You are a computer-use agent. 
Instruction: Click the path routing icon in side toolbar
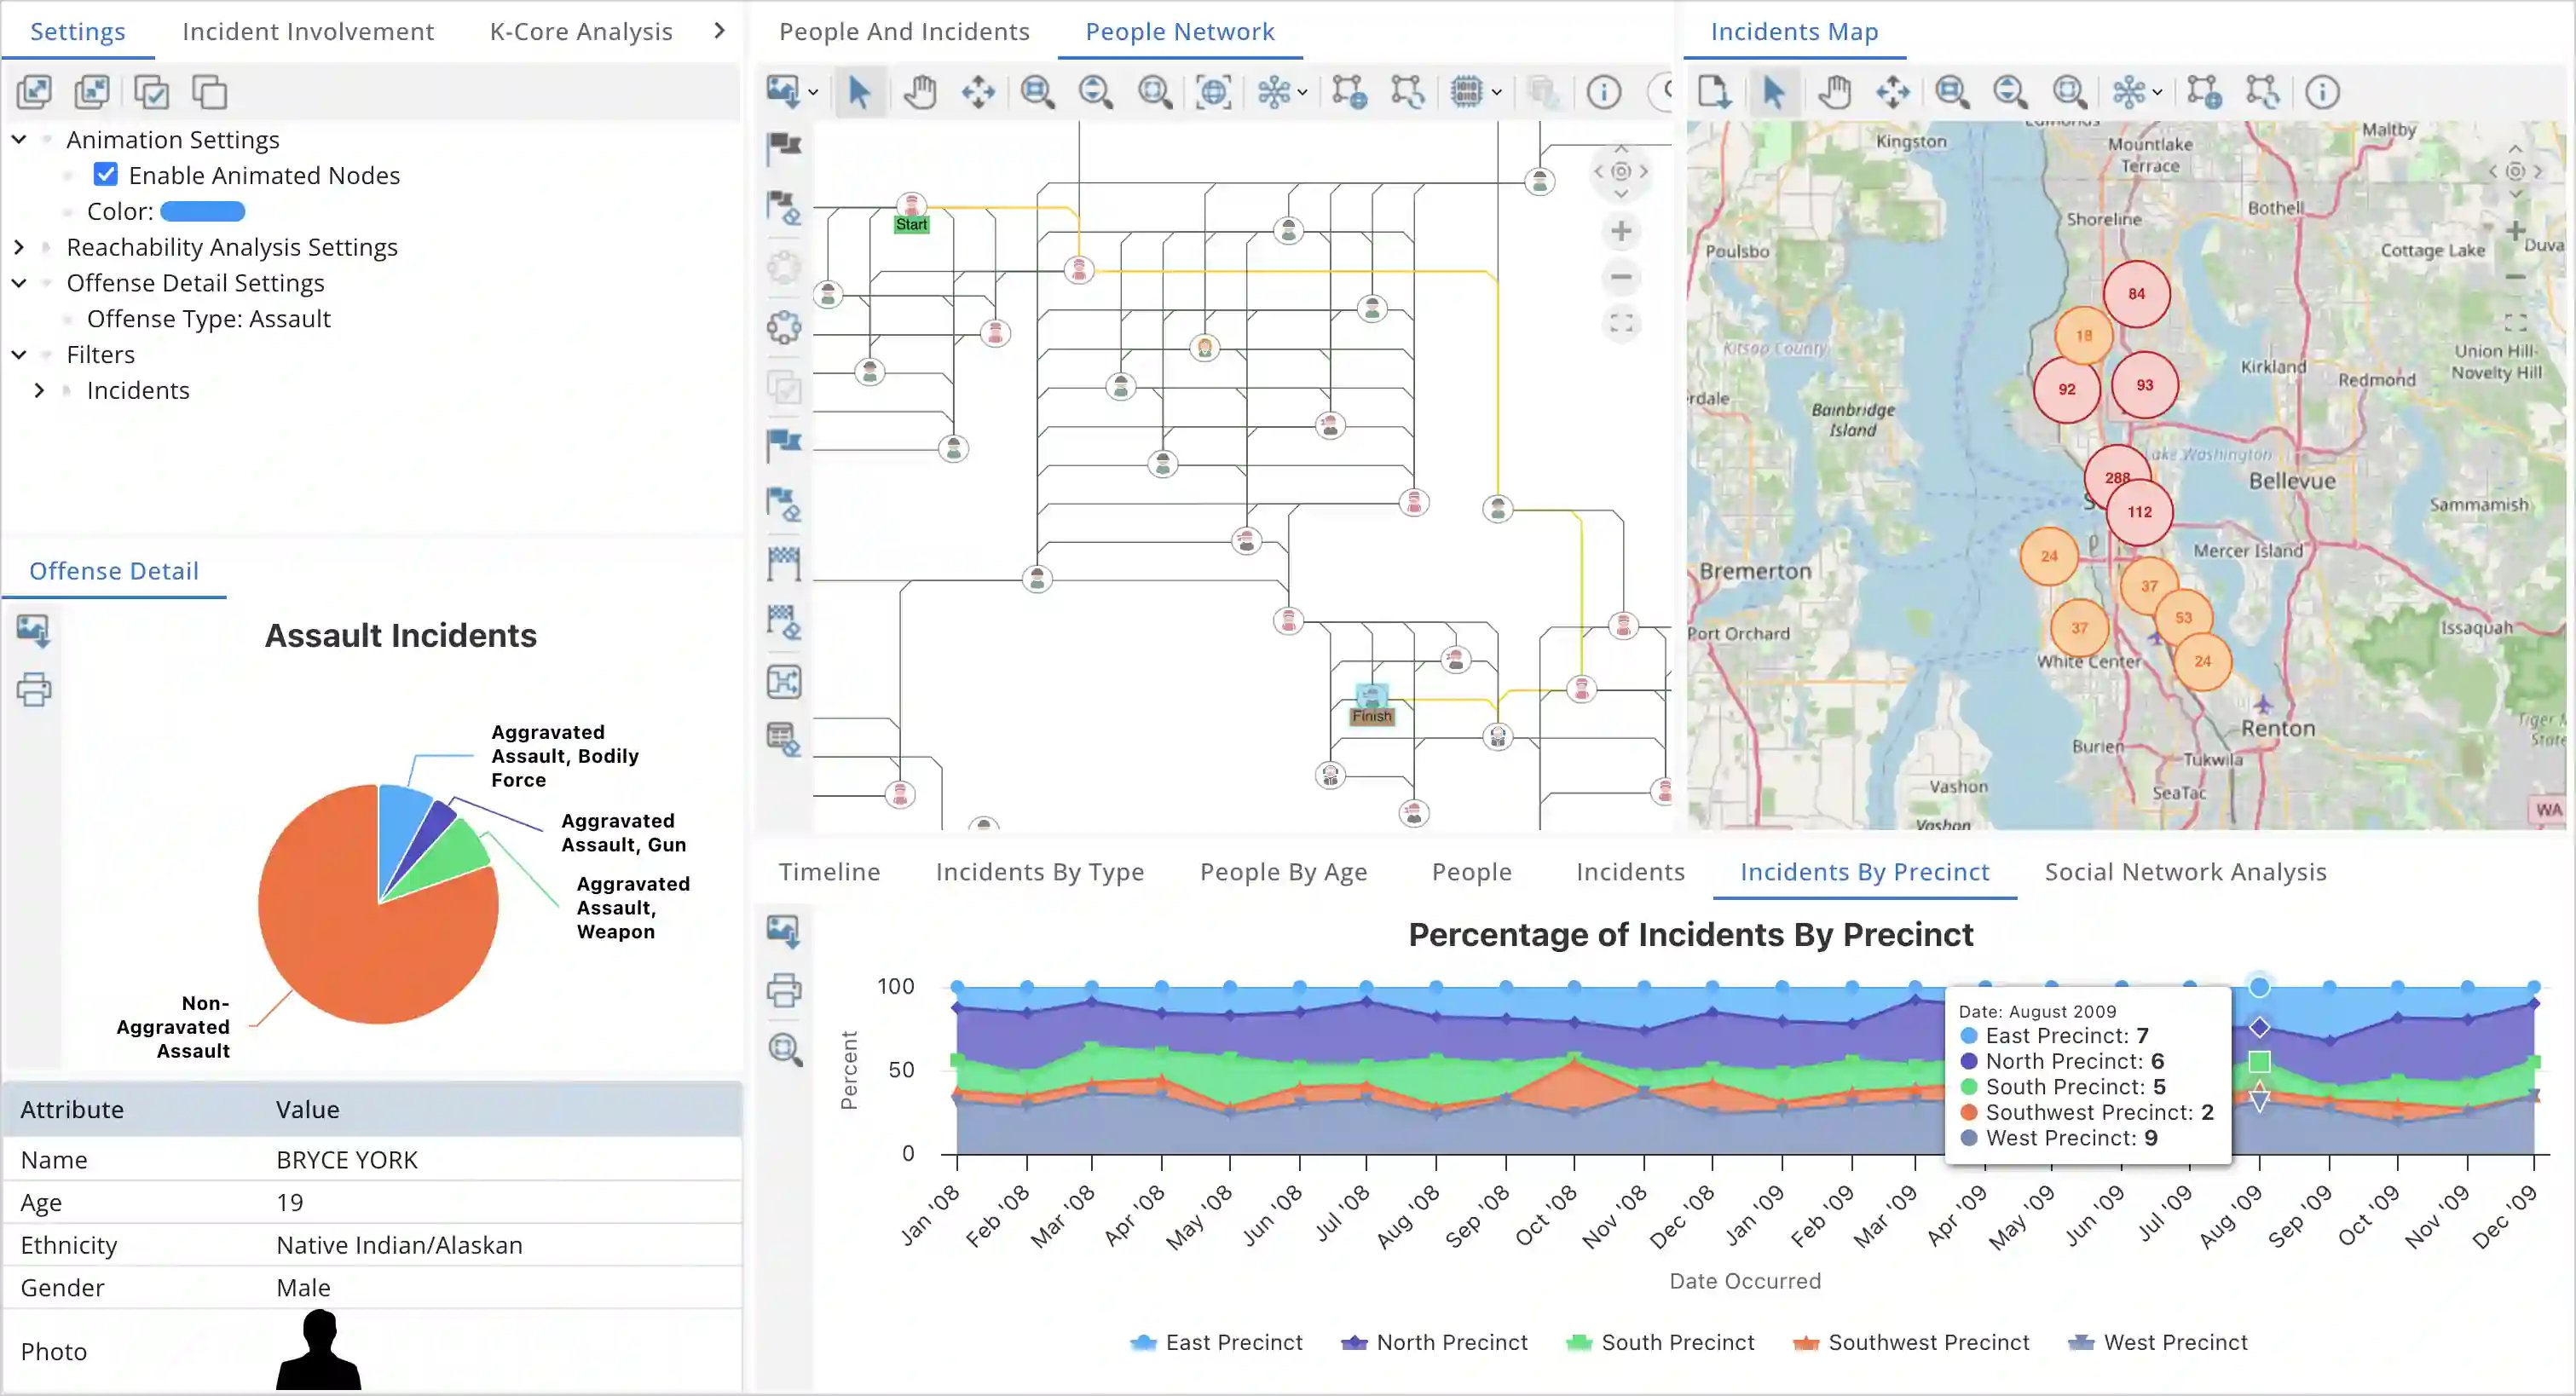coord(784,682)
